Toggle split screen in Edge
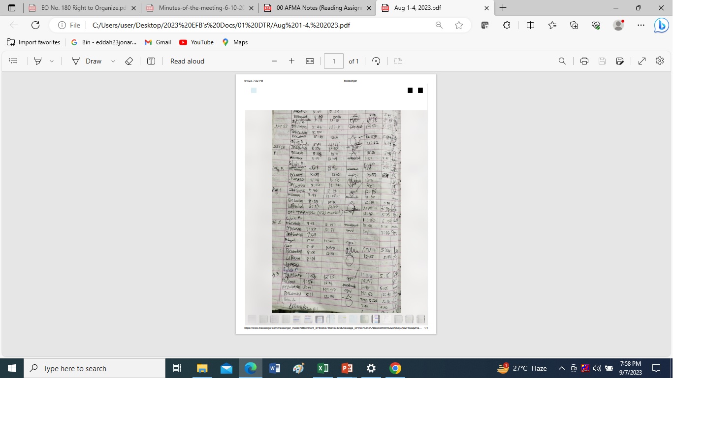707x446 pixels. [530, 25]
